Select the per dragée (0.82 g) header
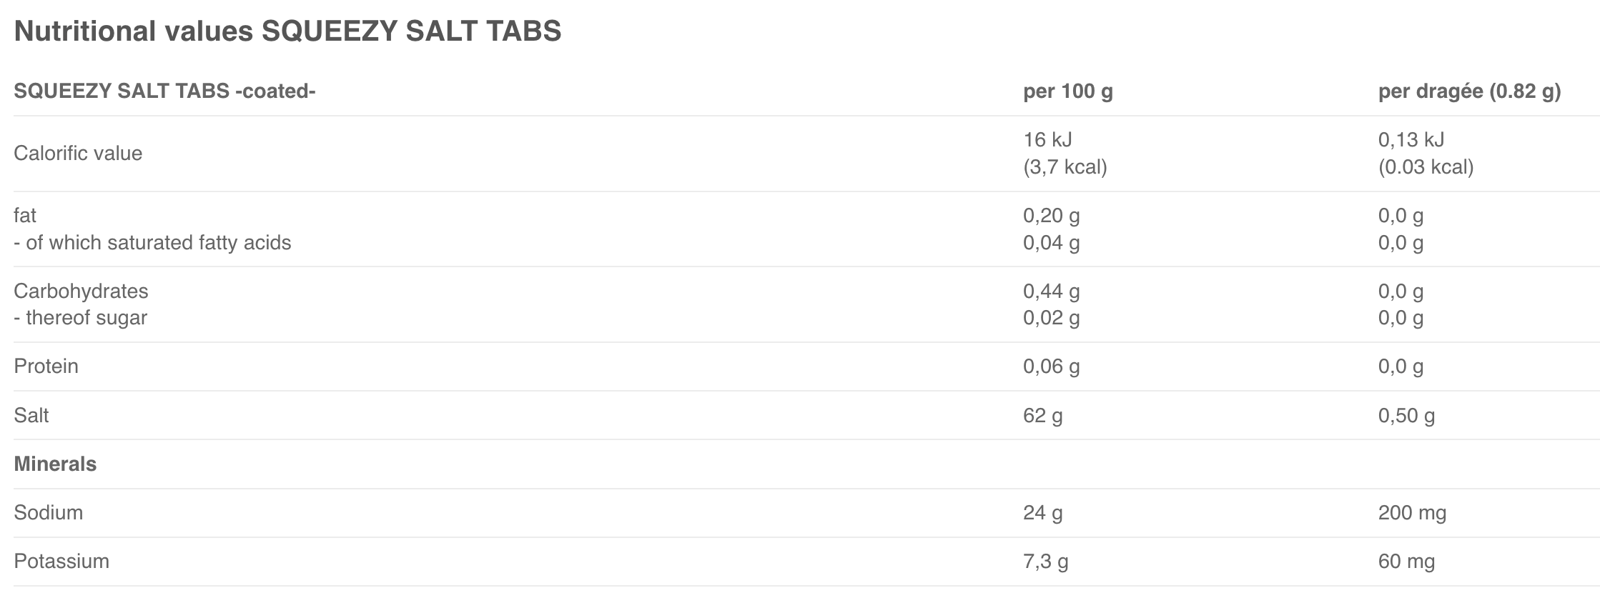This screenshot has height=613, width=1600. pos(1469,91)
